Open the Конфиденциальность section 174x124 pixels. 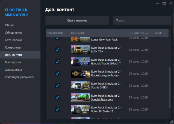click(20, 77)
